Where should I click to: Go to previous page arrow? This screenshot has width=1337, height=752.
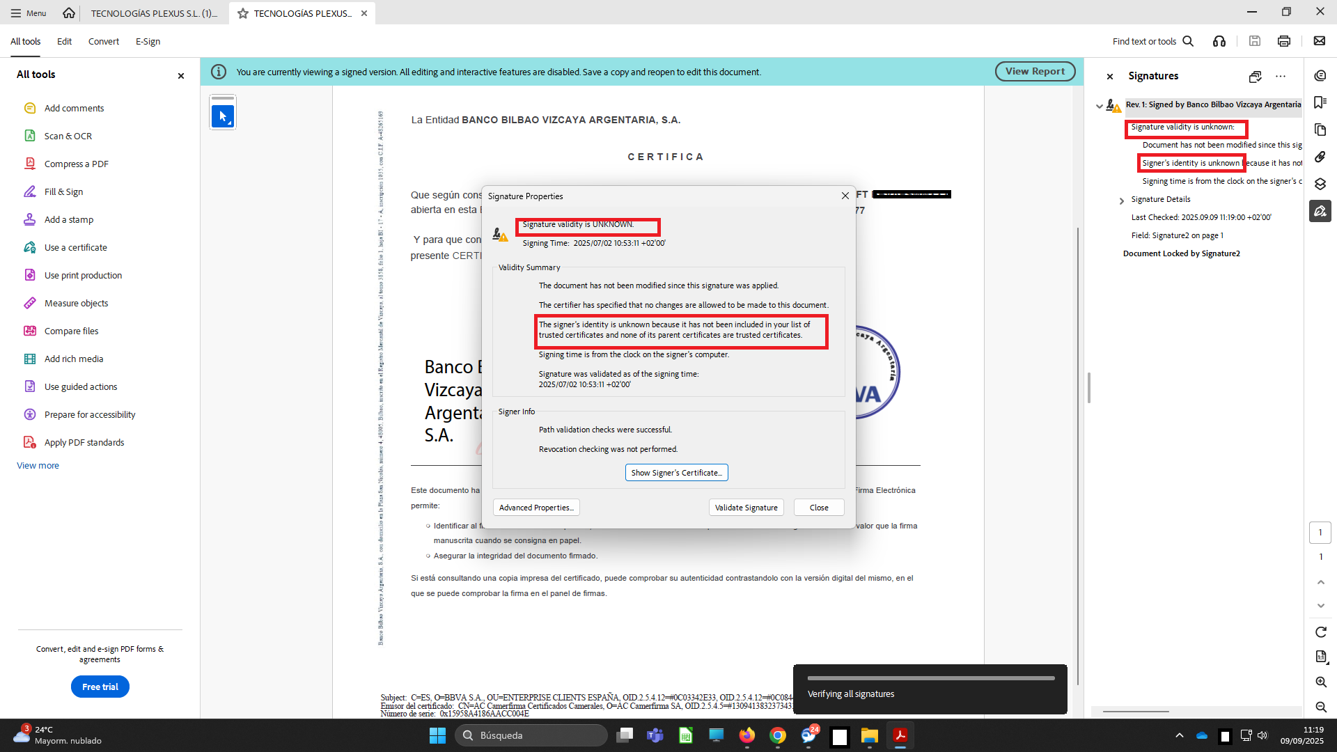[1320, 582]
